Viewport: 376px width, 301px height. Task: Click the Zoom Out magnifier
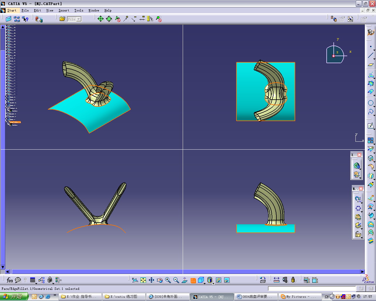pos(176,280)
